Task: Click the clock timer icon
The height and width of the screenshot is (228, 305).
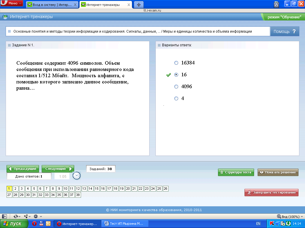Action: pos(77,176)
